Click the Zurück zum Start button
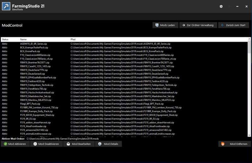The width and height of the screenshot is (252, 163). coord(233,25)
